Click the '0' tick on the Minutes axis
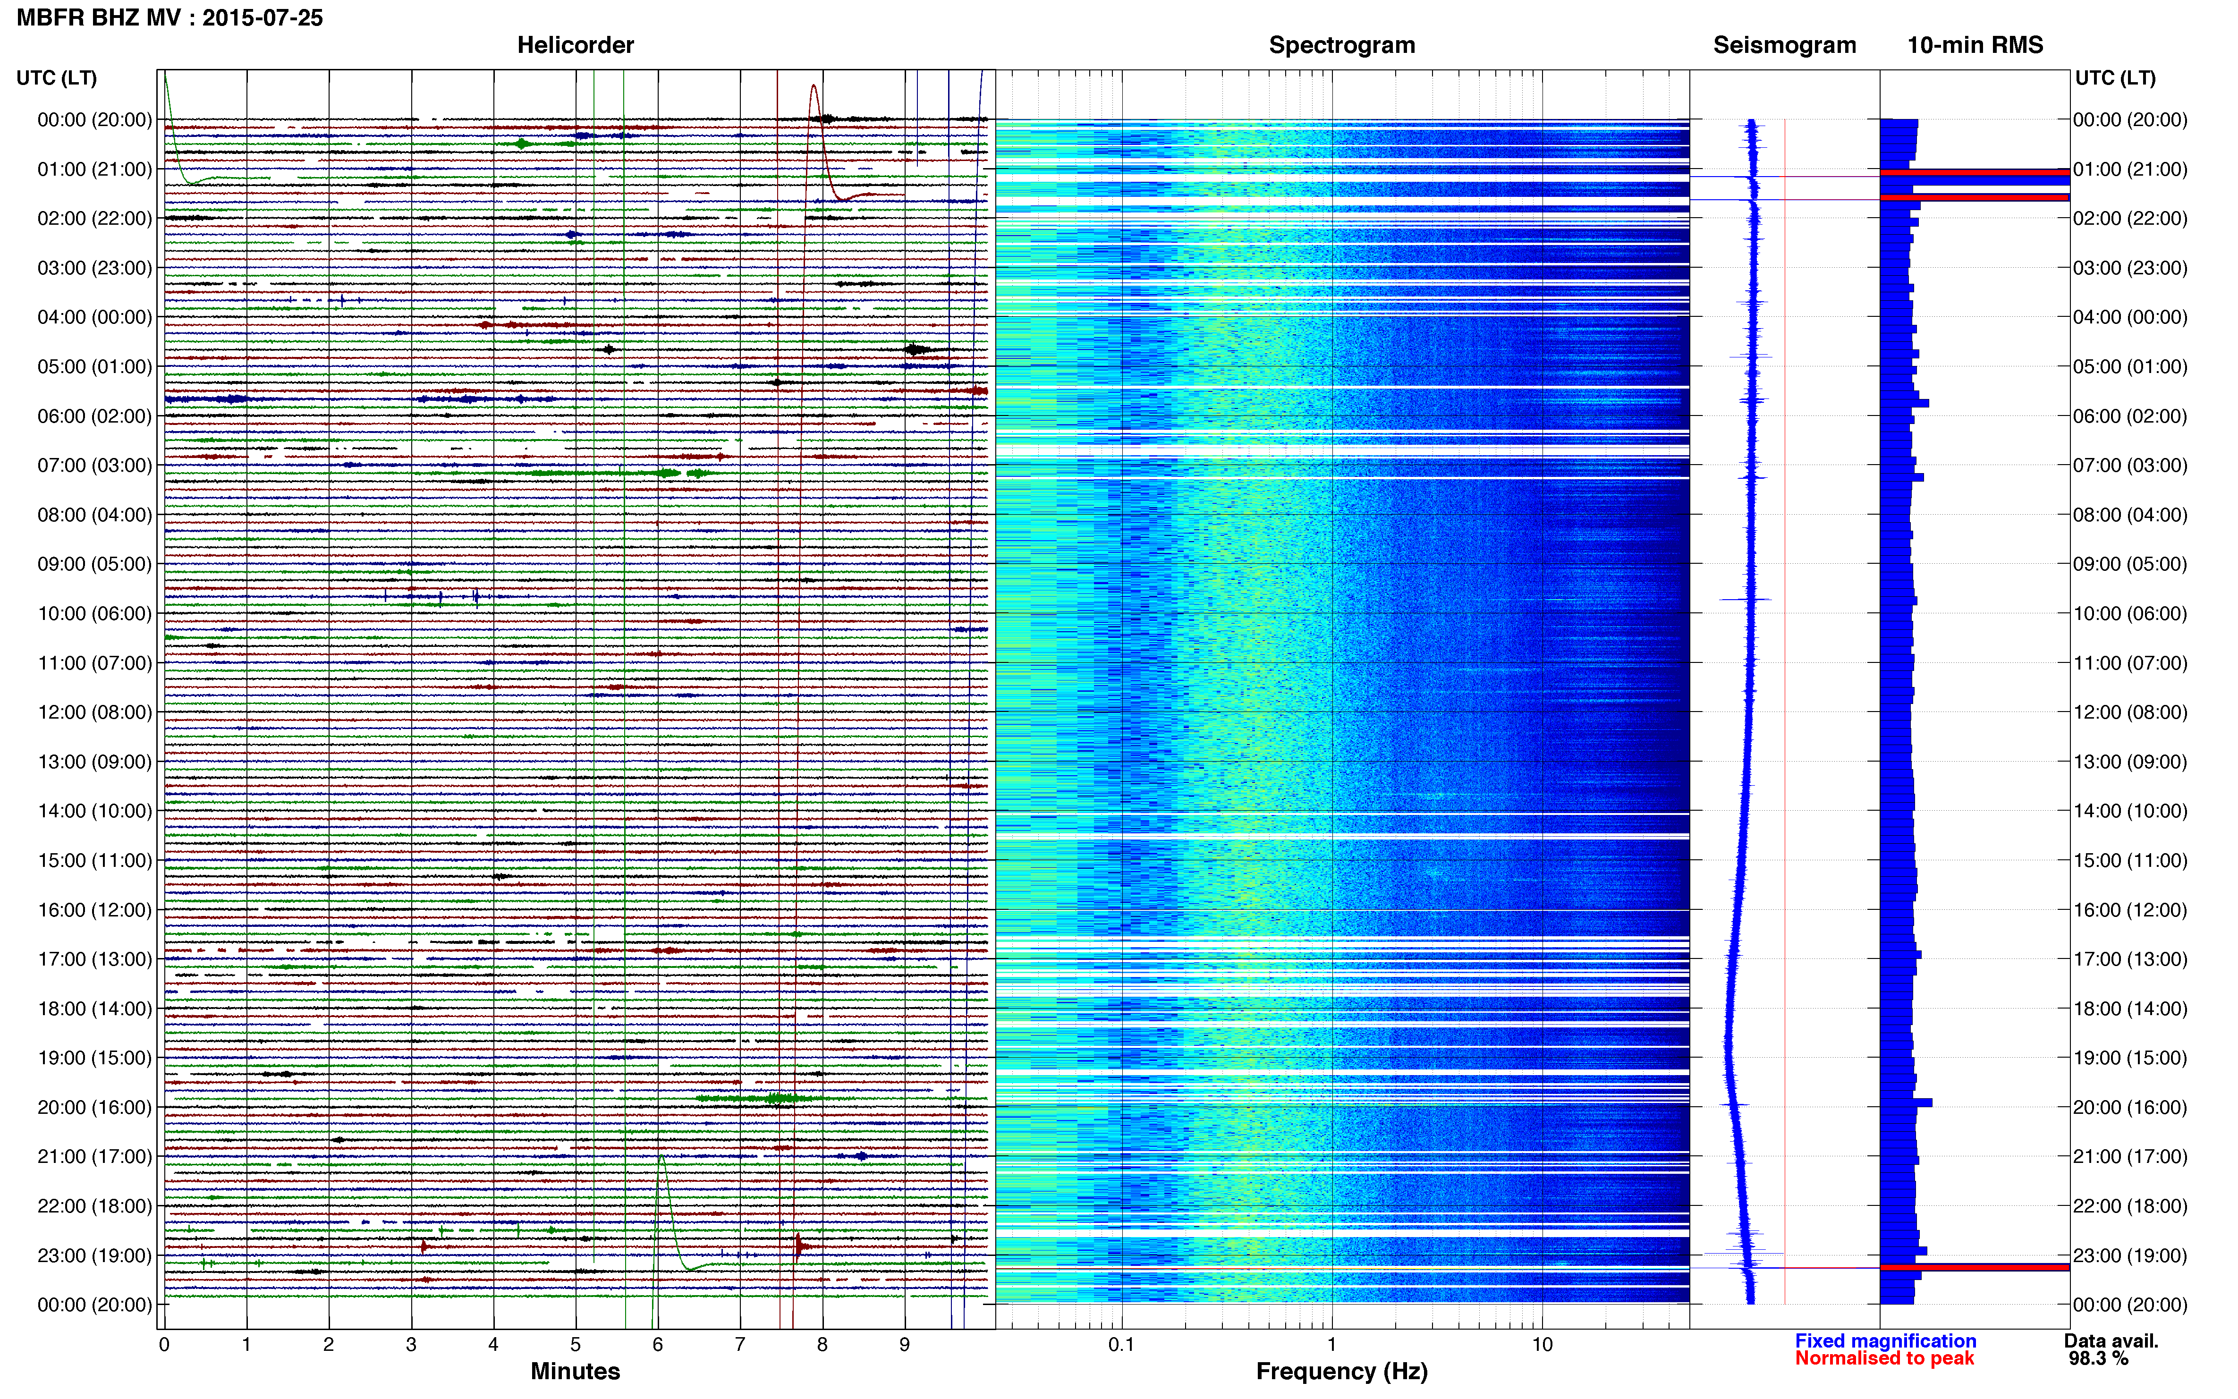Image resolution: width=2238 pixels, height=1399 pixels. (x=164, y=1345)
